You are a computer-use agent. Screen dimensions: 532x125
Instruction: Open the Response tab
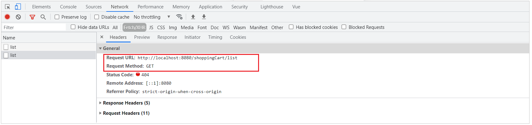(167, 37)
